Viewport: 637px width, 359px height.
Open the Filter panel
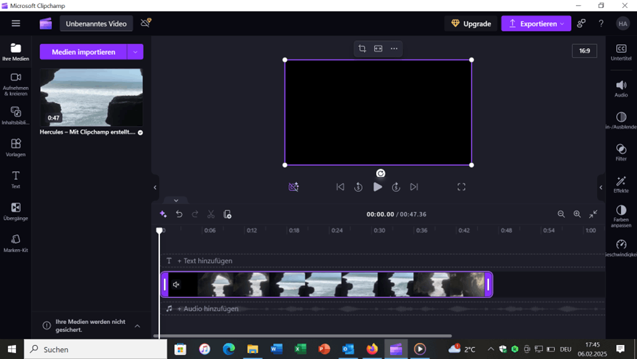point(621,153)
